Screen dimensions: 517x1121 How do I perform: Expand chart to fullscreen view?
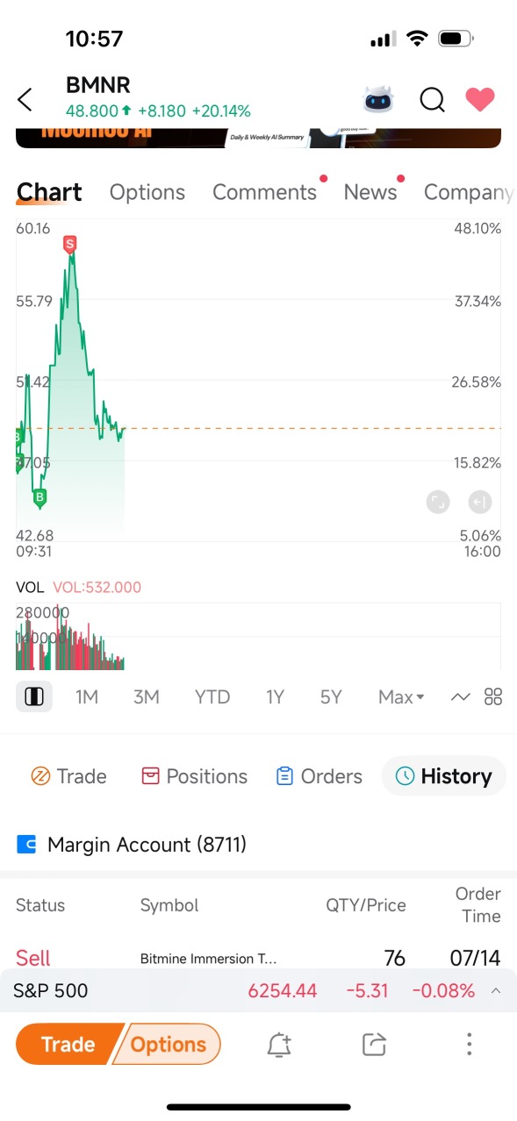coord(437,502)
